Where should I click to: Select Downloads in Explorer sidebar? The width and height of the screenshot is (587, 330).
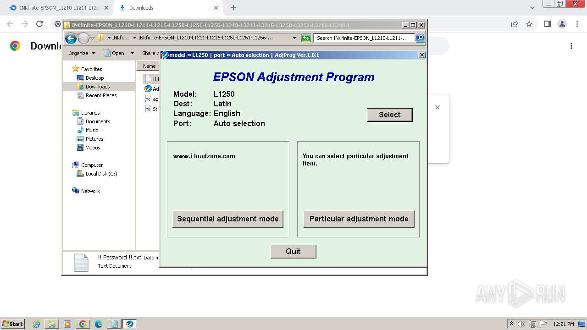click(98, 87)
